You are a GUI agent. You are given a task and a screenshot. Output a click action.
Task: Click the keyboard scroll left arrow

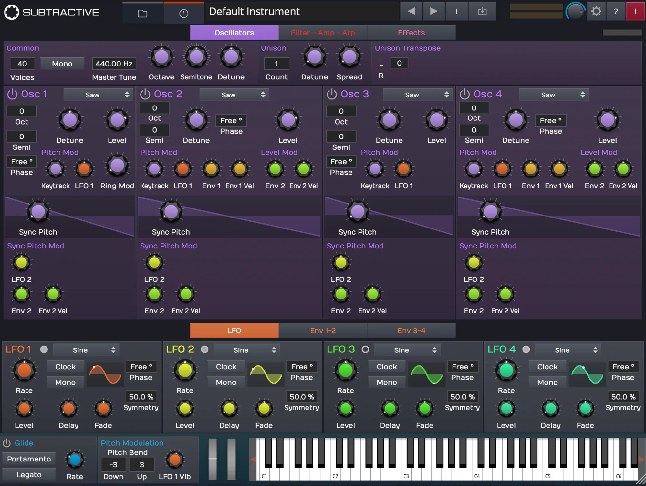253,459
